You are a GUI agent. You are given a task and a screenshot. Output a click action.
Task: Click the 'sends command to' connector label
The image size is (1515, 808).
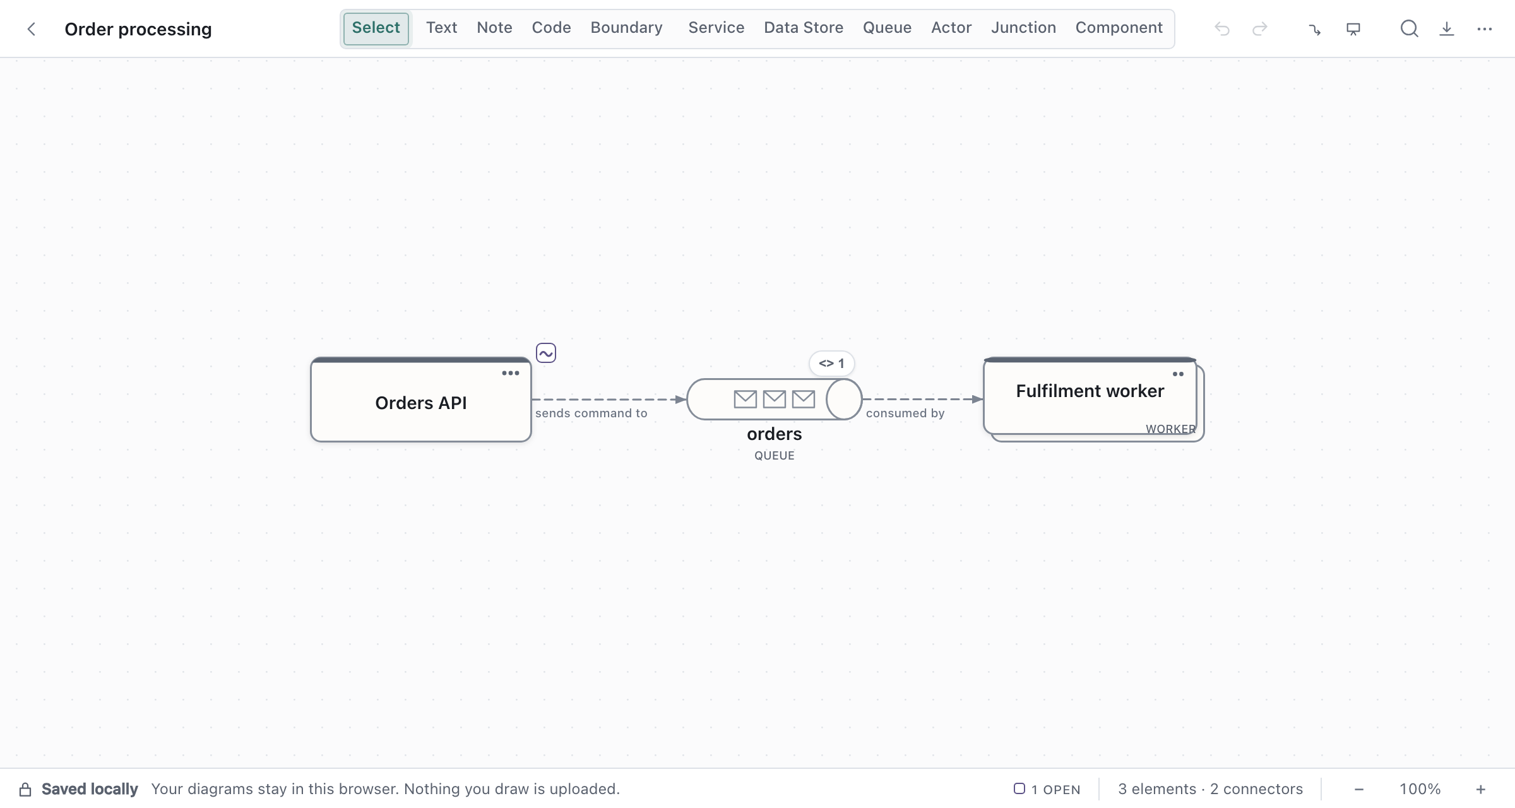[591, 413]
